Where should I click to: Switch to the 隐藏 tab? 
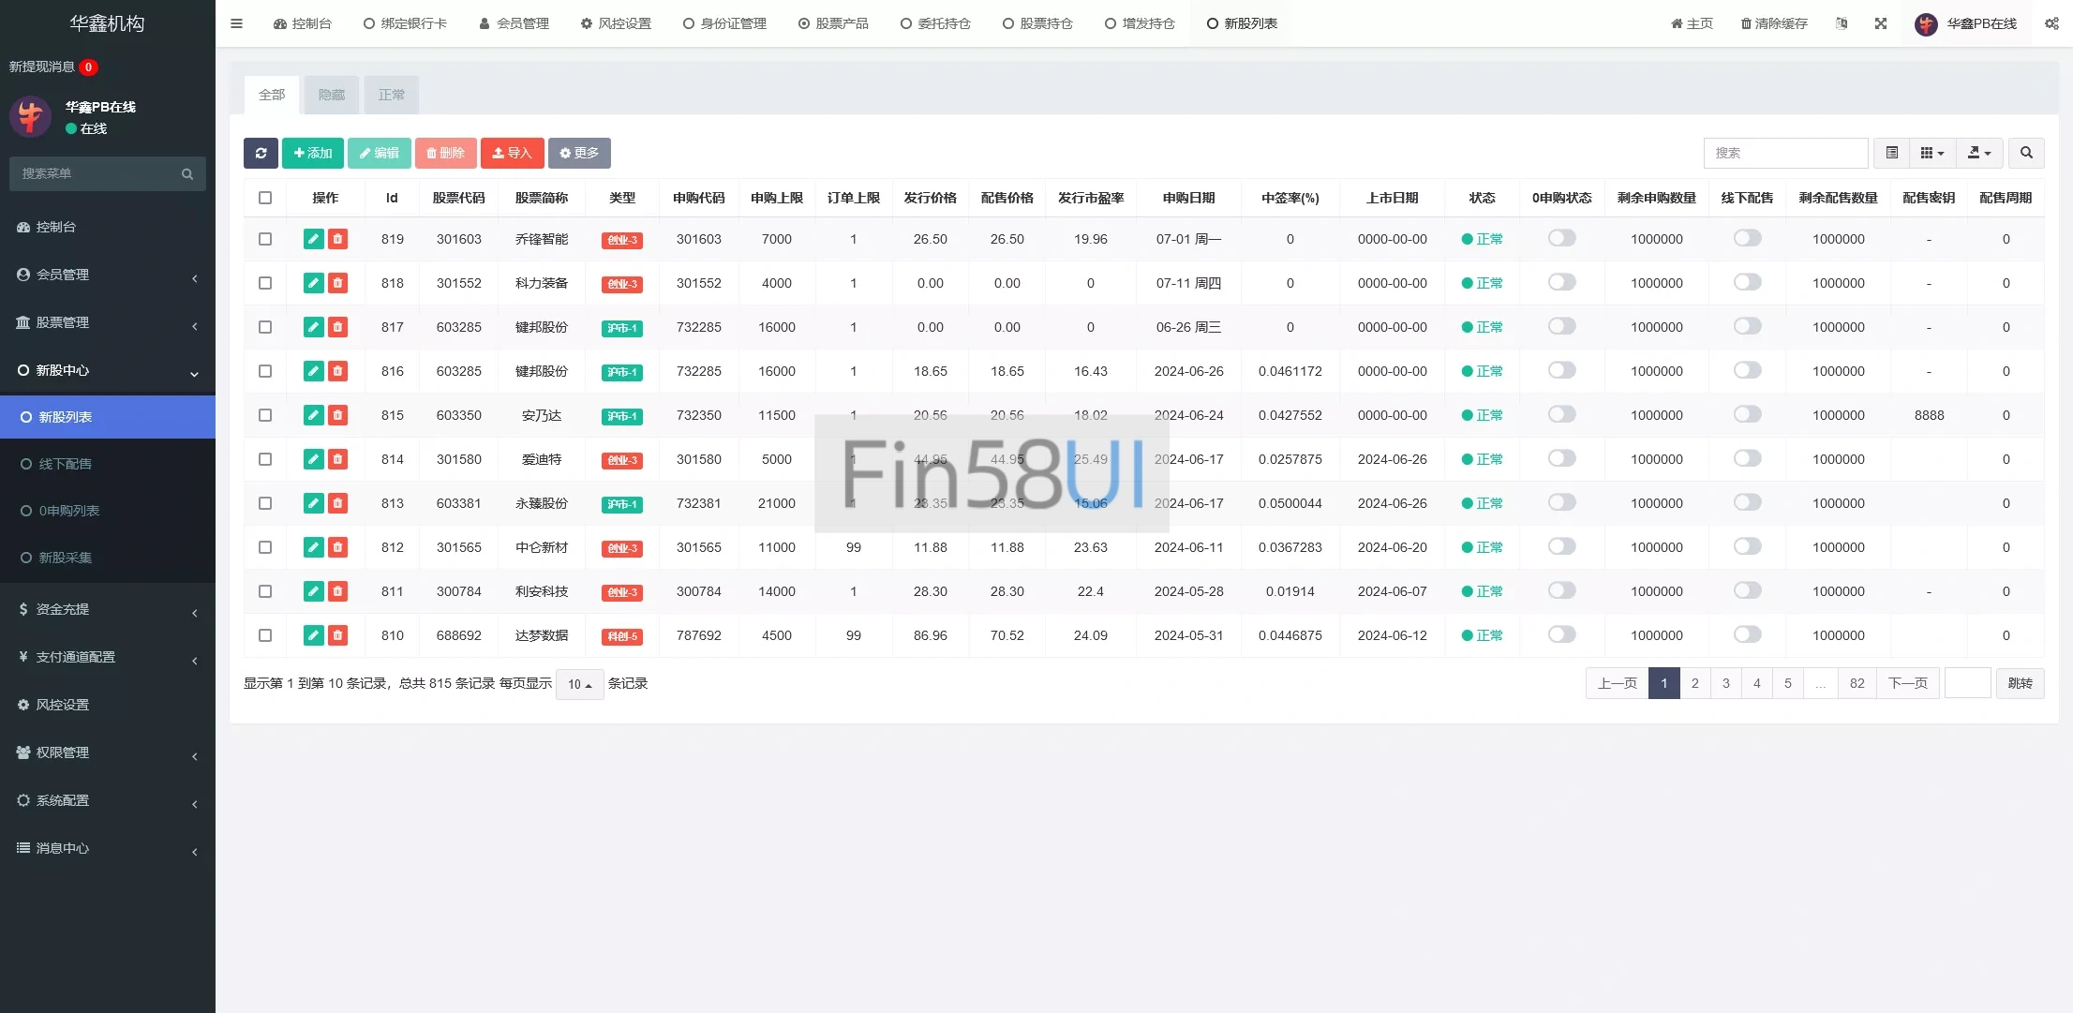coord(332,95)
